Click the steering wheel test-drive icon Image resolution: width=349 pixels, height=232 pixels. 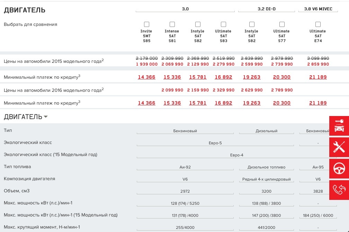pos(339,168)
